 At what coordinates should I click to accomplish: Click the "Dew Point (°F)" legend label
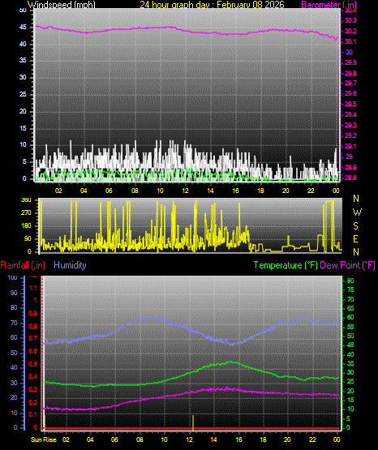[x=347, y=265]
